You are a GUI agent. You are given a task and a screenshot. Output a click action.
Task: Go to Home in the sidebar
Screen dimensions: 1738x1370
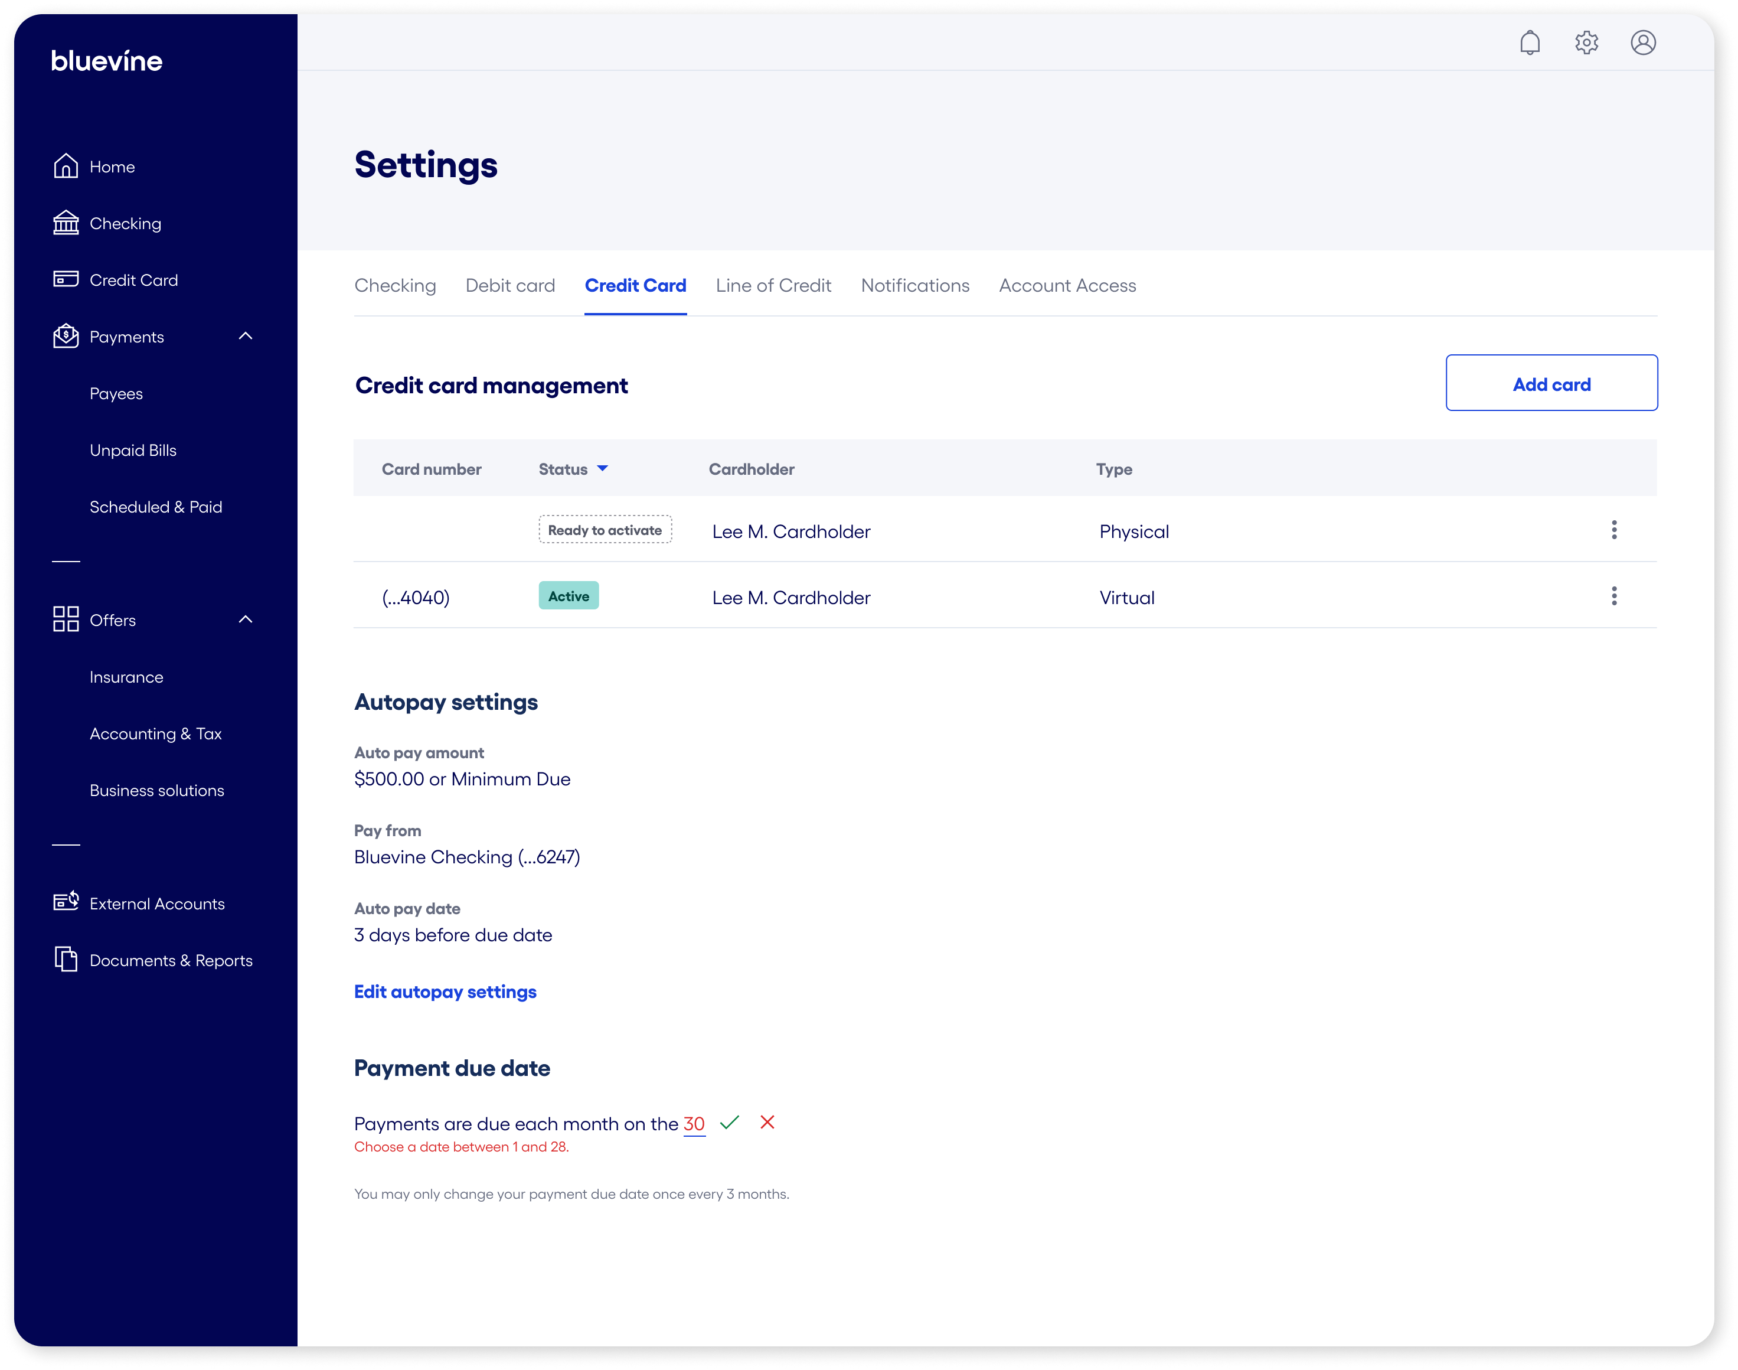(112, 167)
